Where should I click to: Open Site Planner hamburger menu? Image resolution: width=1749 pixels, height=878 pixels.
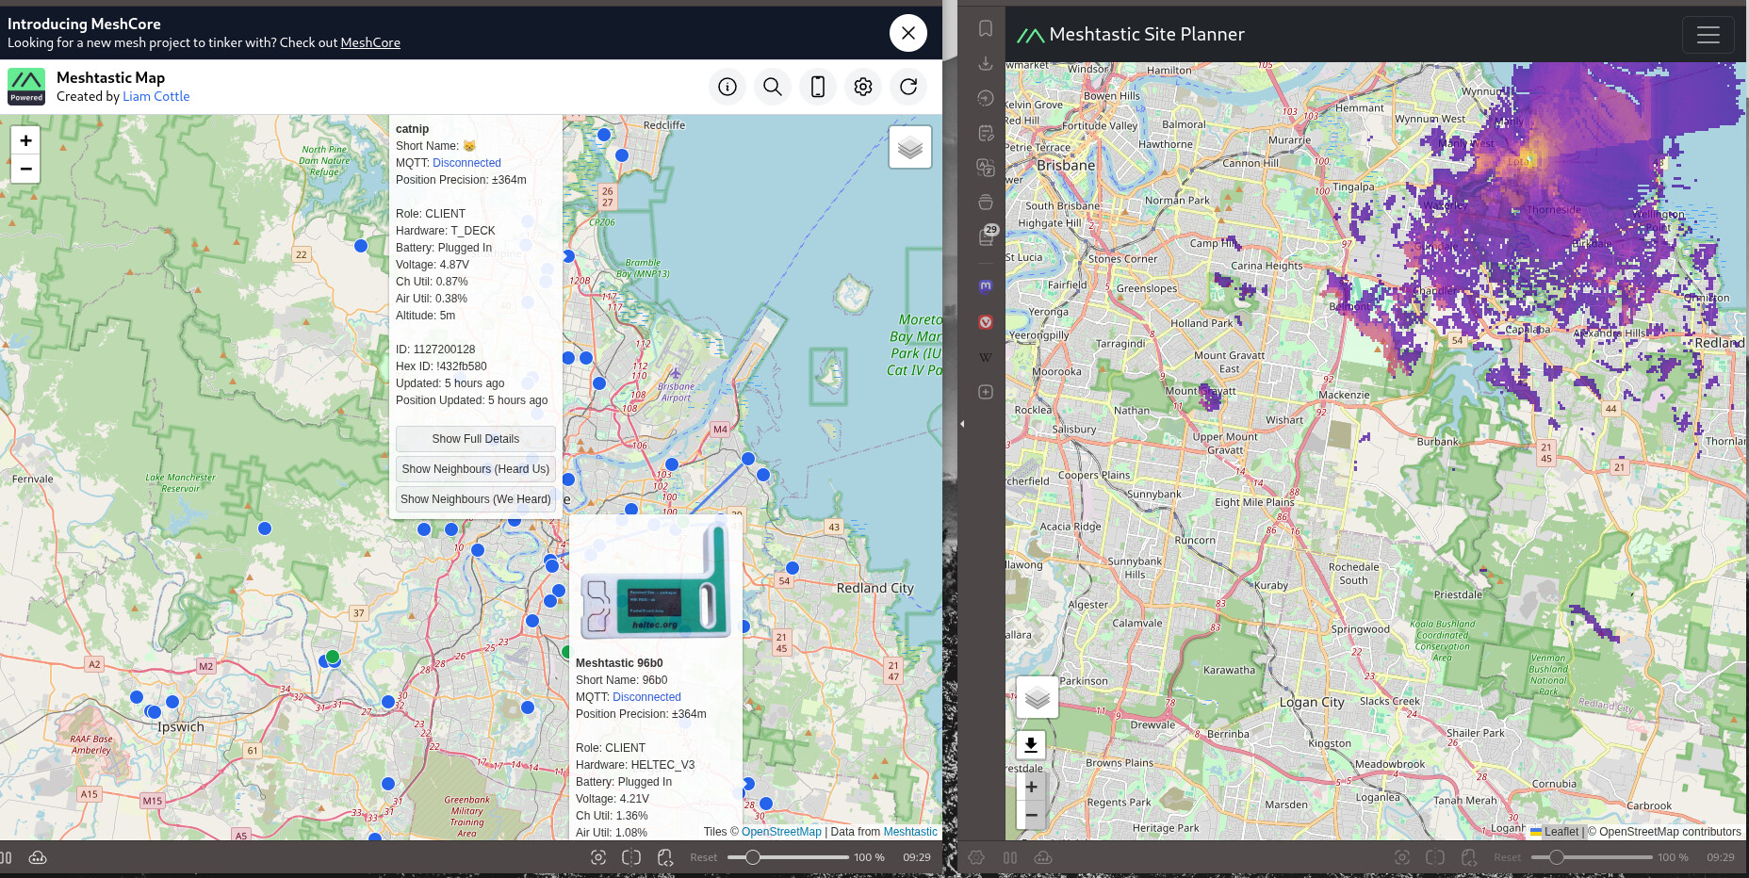pyautogui.click(x=1708, y=35)
